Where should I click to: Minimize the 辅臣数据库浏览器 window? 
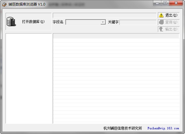157,3
